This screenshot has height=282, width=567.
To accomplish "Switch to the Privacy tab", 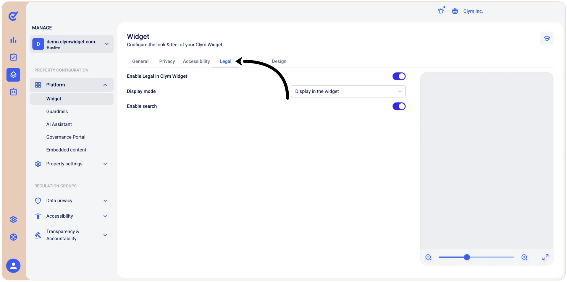I will (x=167, y=61).
